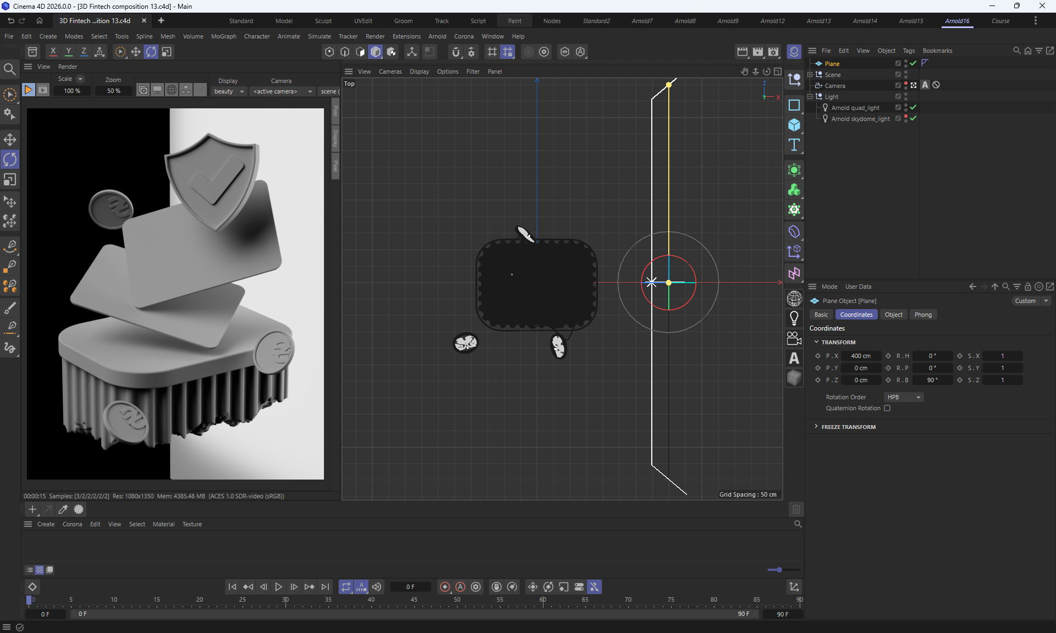This screenshot has width=1056, height=633.
Task: Click the Text spline tool icon
Action: 794,145
